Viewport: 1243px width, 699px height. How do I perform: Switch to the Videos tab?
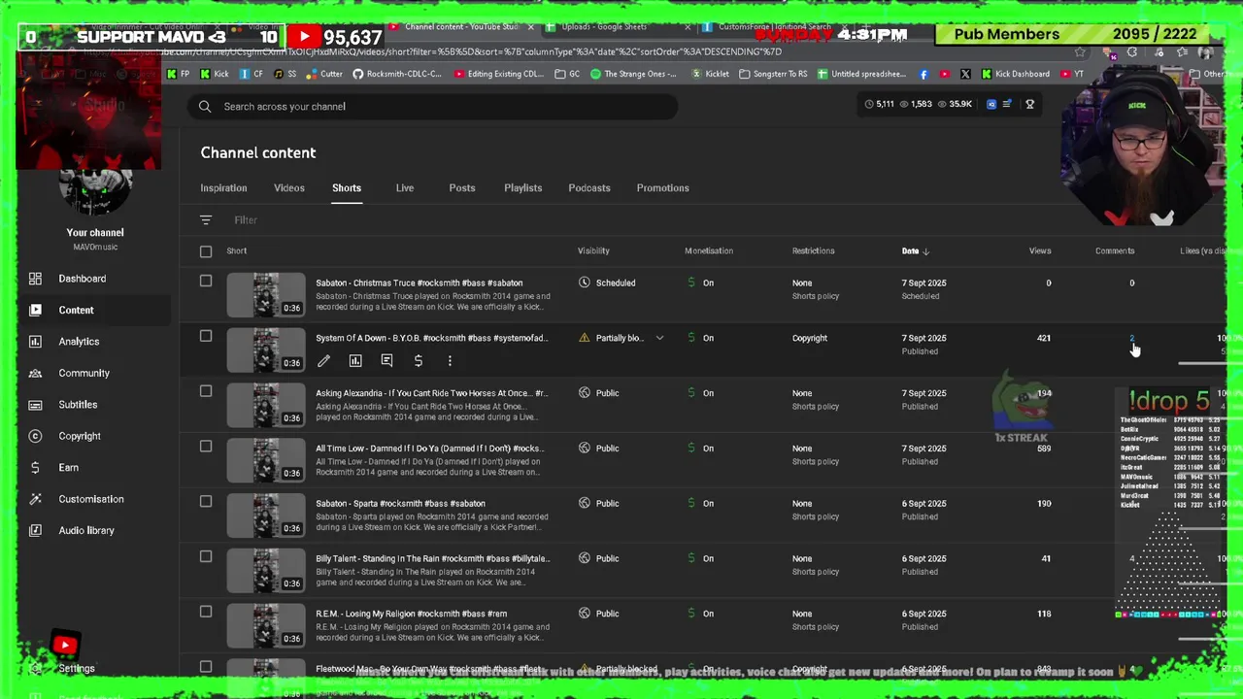tap(289, 188)
